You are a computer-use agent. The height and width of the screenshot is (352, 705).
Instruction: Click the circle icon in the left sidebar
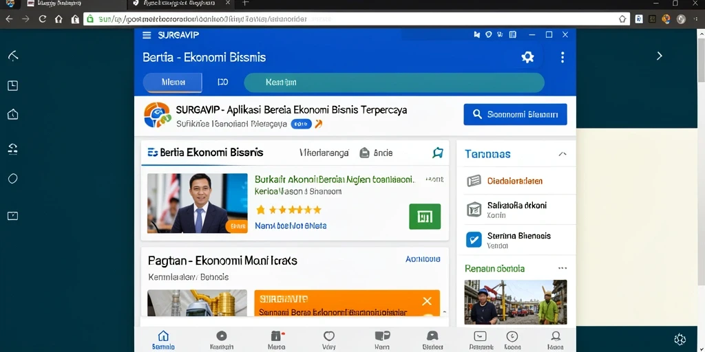click(13, 179)
